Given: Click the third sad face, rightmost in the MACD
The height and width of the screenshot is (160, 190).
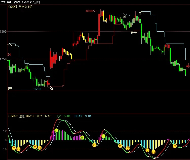Looking at the screenshot, I should click(x=103, y=136).
